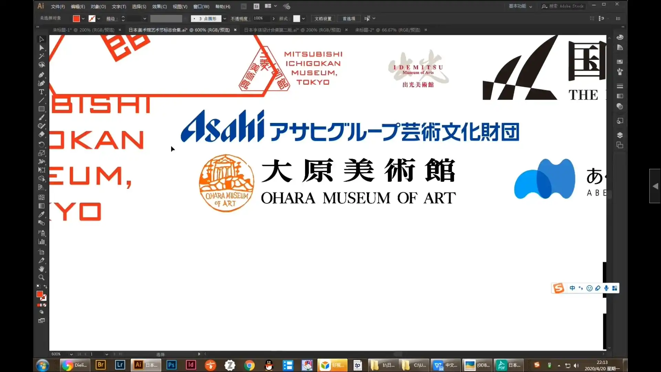Swap fill and stroke colors

pyautogui.click(x=46, y=286)
